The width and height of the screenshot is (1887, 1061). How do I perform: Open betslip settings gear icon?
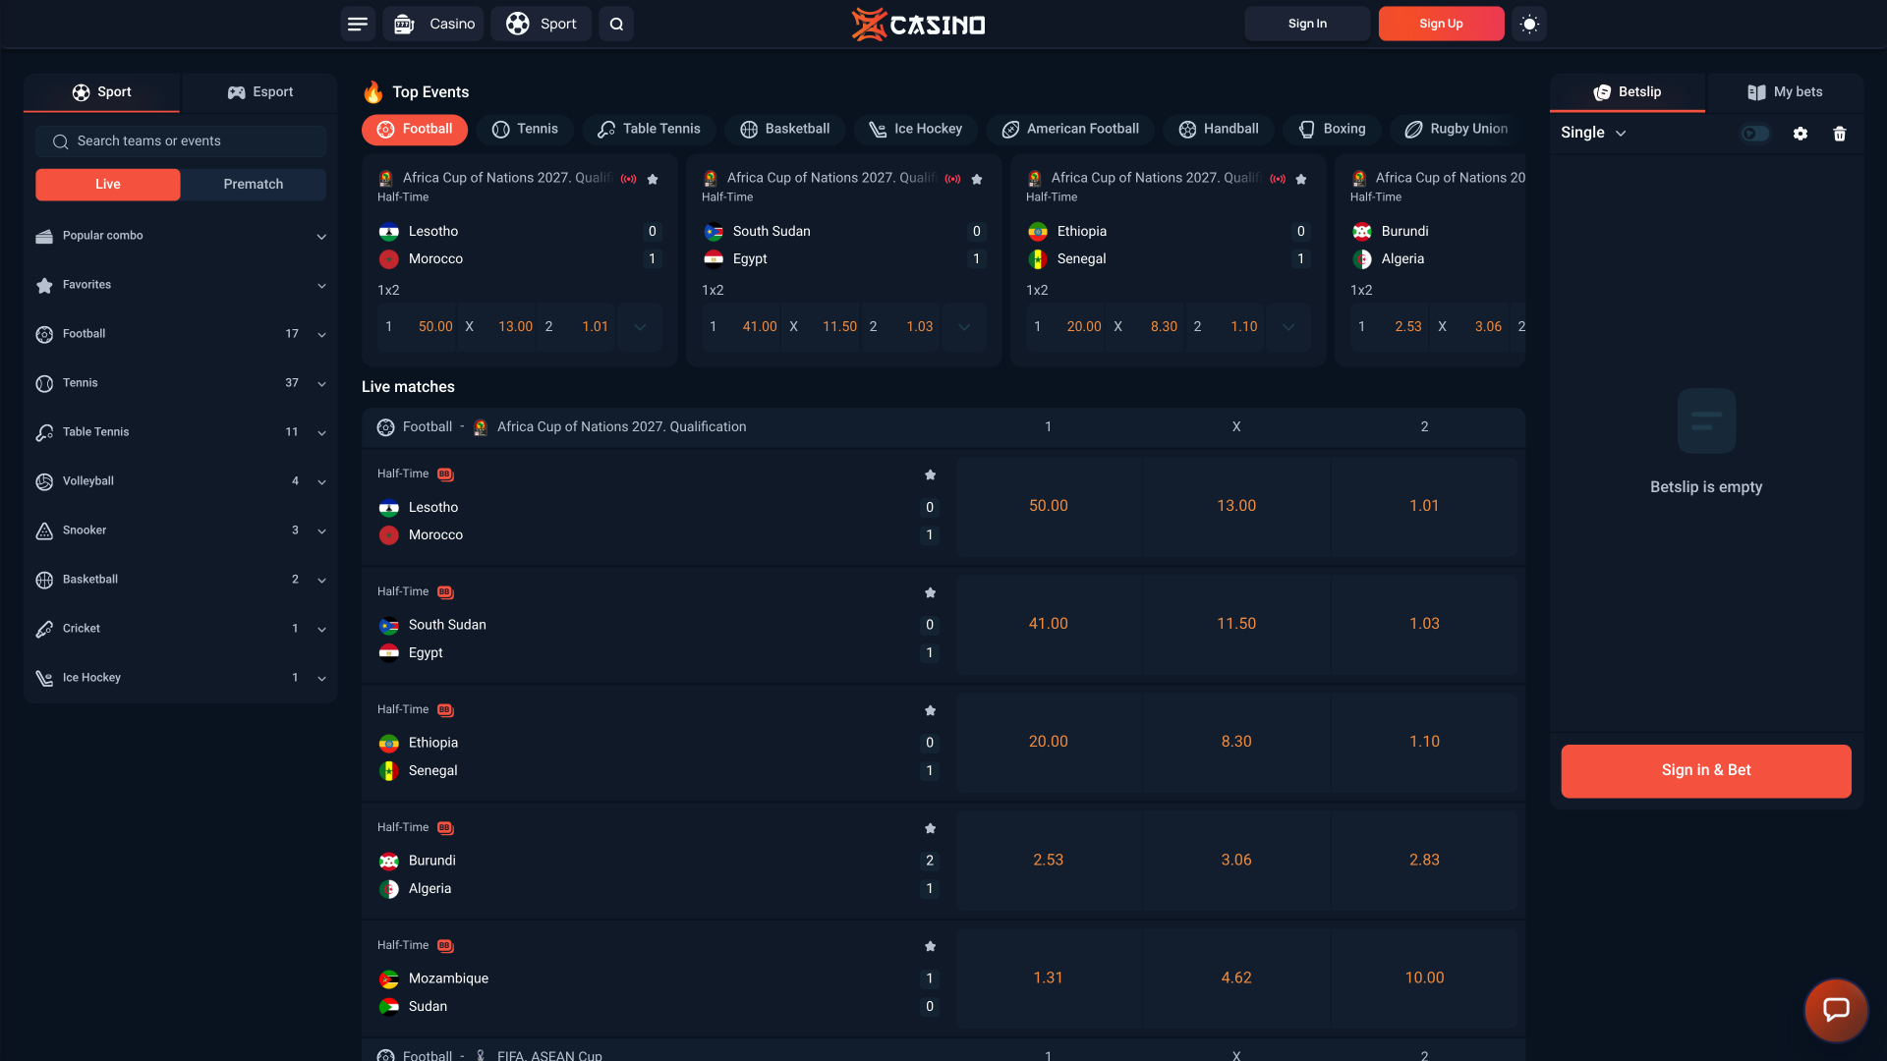(1801, 134)
